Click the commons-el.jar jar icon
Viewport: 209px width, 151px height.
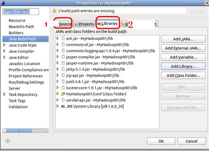pyautogui.click(x=63, y=45)
